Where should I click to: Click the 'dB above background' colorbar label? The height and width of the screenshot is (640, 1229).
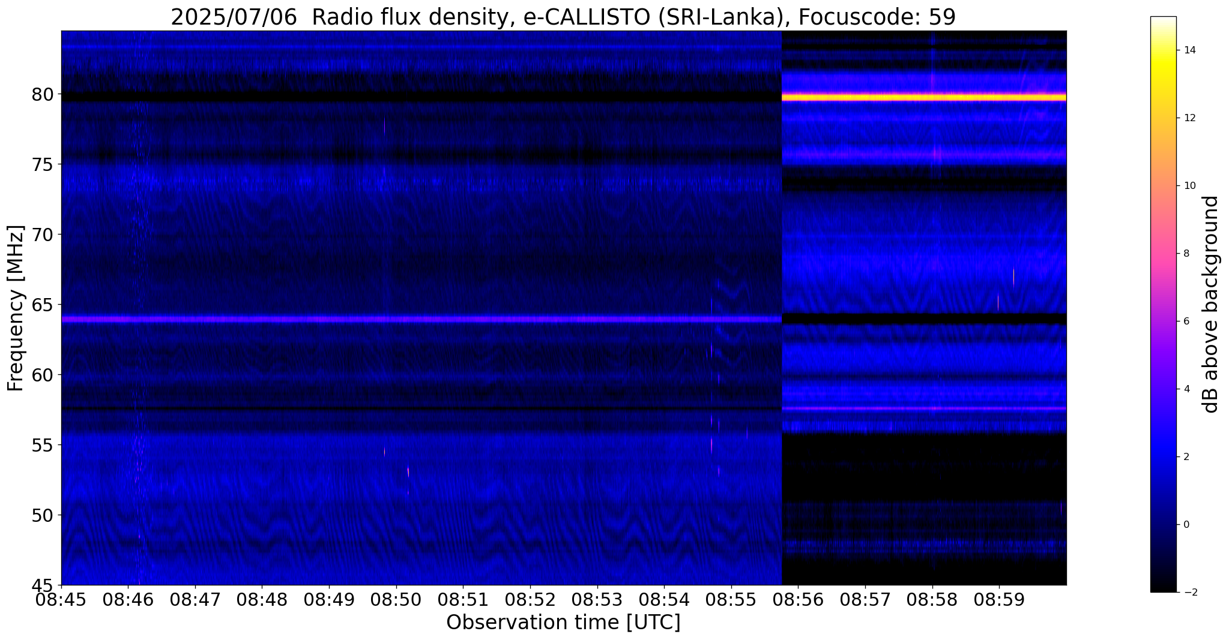tap(1211, 304)
